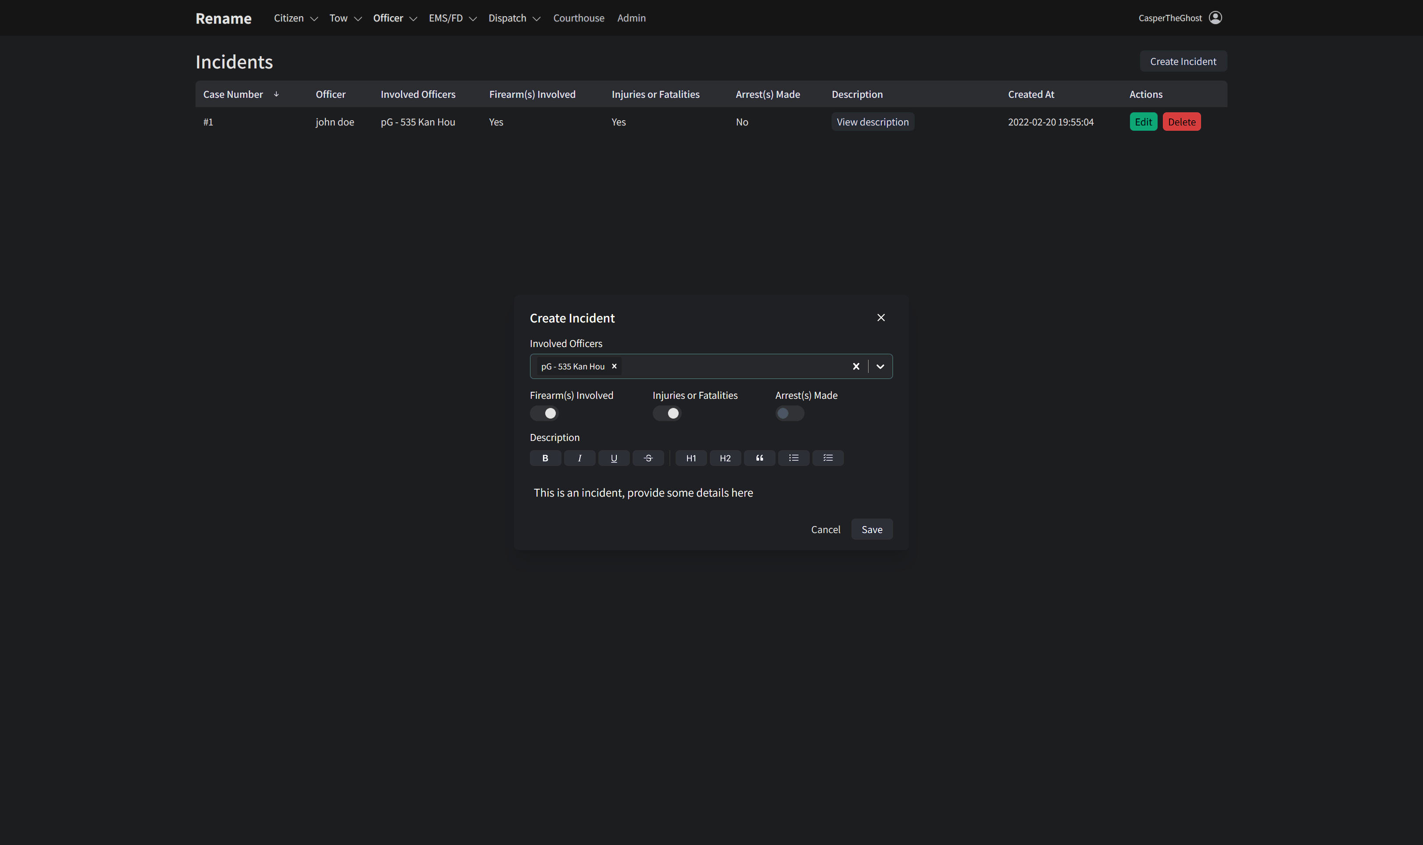This screenshot has width=1423, height=845.
Task: Insert a blockquote in the description
Action: [x=759, y=458]
